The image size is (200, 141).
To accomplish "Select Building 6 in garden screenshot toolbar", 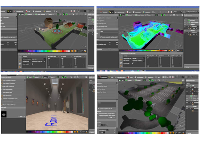I will pyautogui.click(x=29, y=14).
